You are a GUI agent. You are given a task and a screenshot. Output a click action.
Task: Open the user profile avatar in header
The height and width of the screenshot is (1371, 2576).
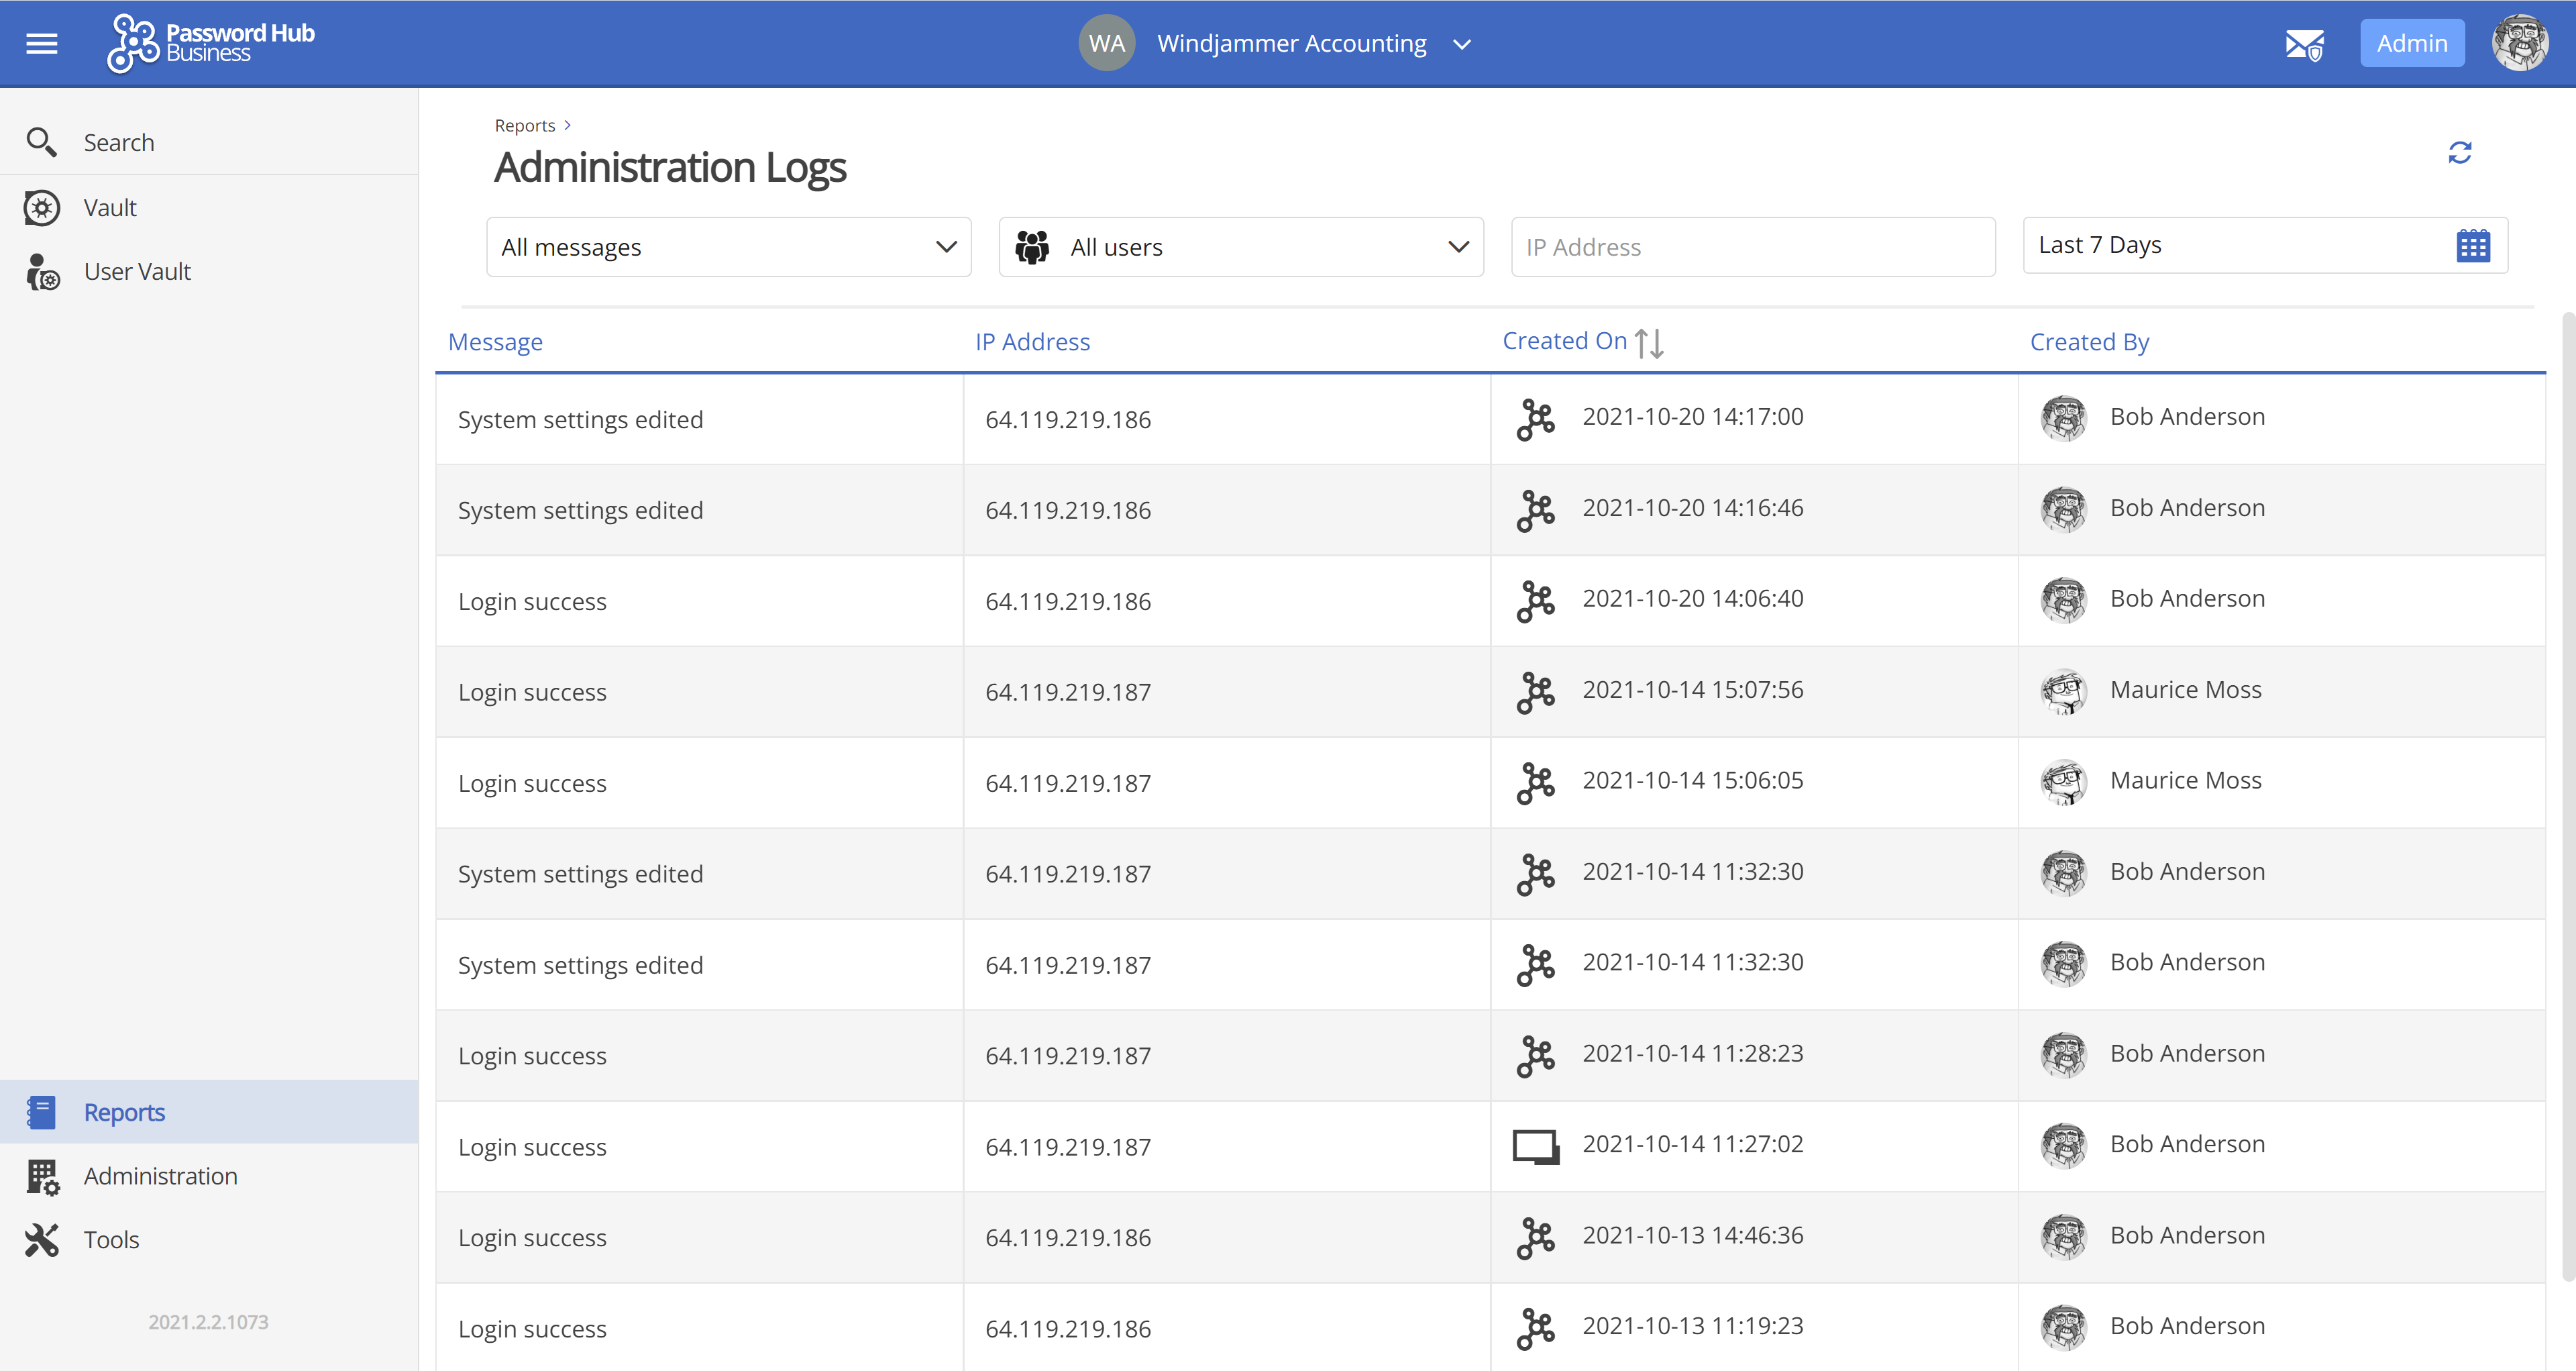click(2519, 43)
